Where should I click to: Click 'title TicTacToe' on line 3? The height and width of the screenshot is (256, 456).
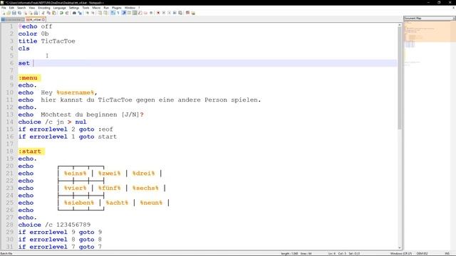46,41
